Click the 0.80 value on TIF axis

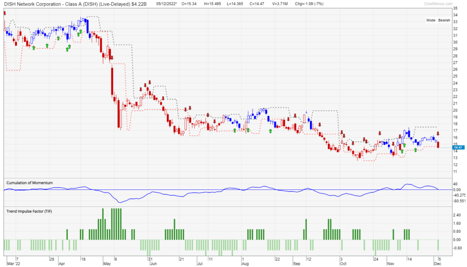point(457,231)
